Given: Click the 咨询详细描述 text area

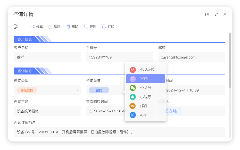Looking at the screenshot, I should click(x=120, y=132).
